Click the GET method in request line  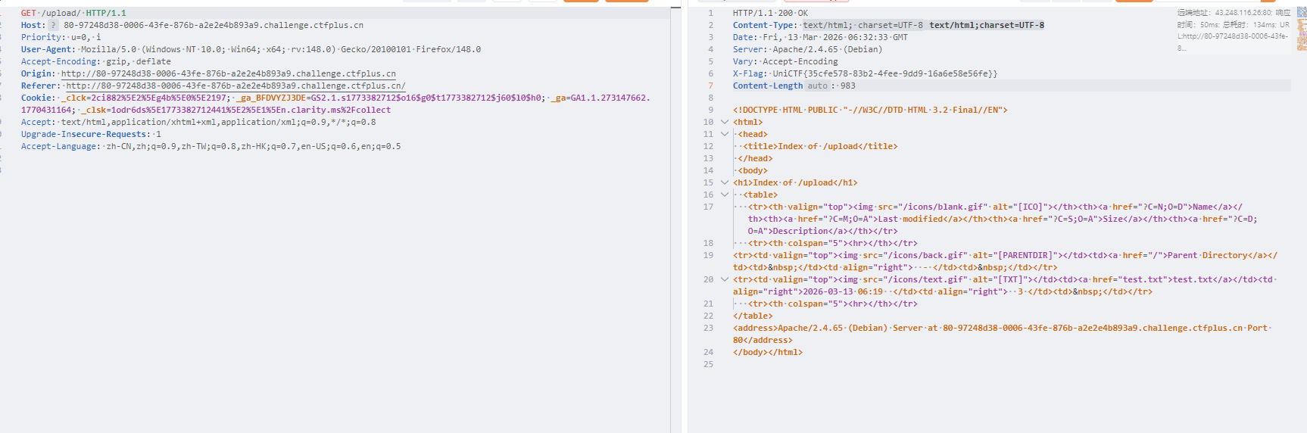click(28, 13)
